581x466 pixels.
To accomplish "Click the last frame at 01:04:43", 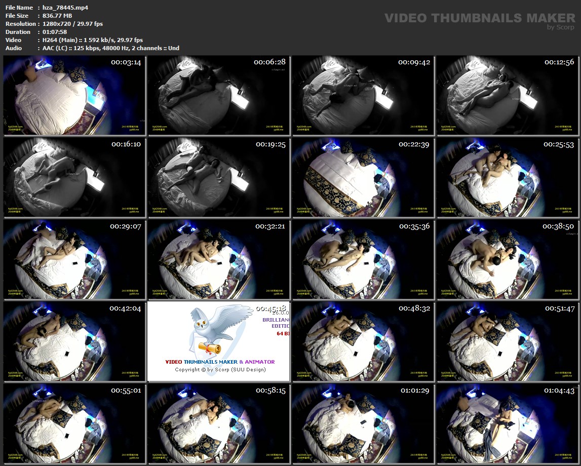I will pyautogui.click(x=507, y=423).
